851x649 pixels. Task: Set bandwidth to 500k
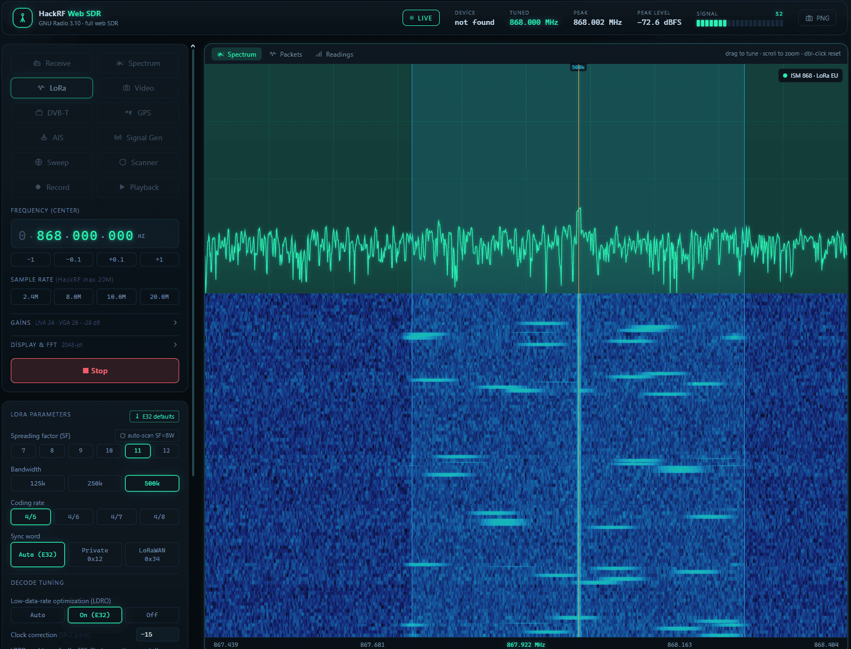pyautogui.click(x=152, y=483)
